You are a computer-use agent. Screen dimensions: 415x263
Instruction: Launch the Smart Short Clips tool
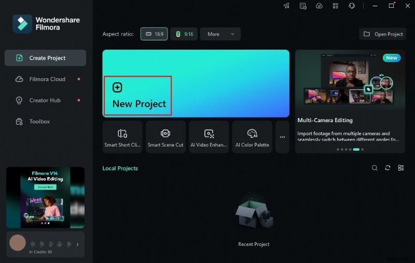(x=122, y=137)
